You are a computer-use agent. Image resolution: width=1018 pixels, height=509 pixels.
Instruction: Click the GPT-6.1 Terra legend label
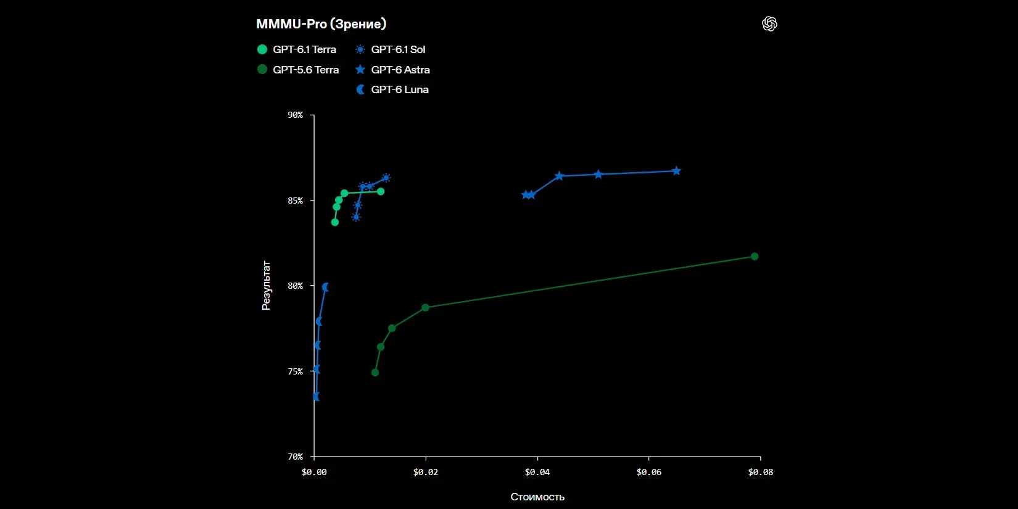[x=305, y=49]
